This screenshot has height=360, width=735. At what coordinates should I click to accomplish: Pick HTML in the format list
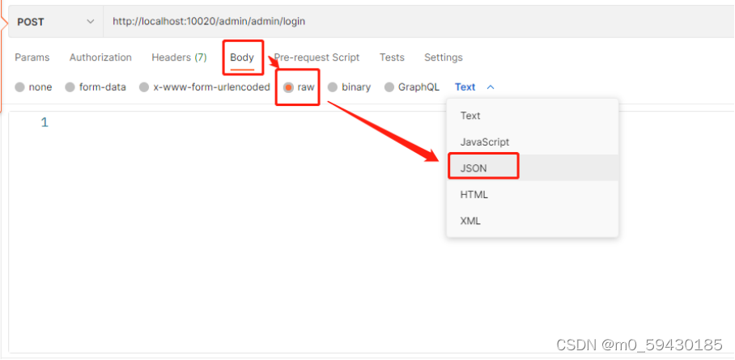tap(533, 194)
